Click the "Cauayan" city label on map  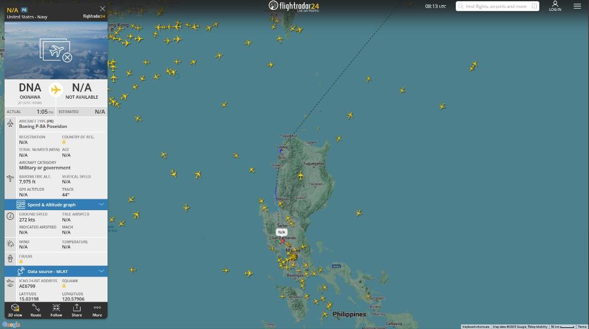(x=316, y=184)
